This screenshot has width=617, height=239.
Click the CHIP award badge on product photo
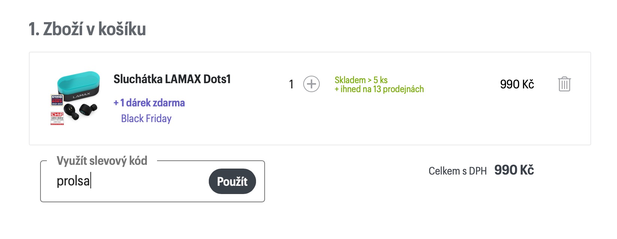click(x=57, y=118)
